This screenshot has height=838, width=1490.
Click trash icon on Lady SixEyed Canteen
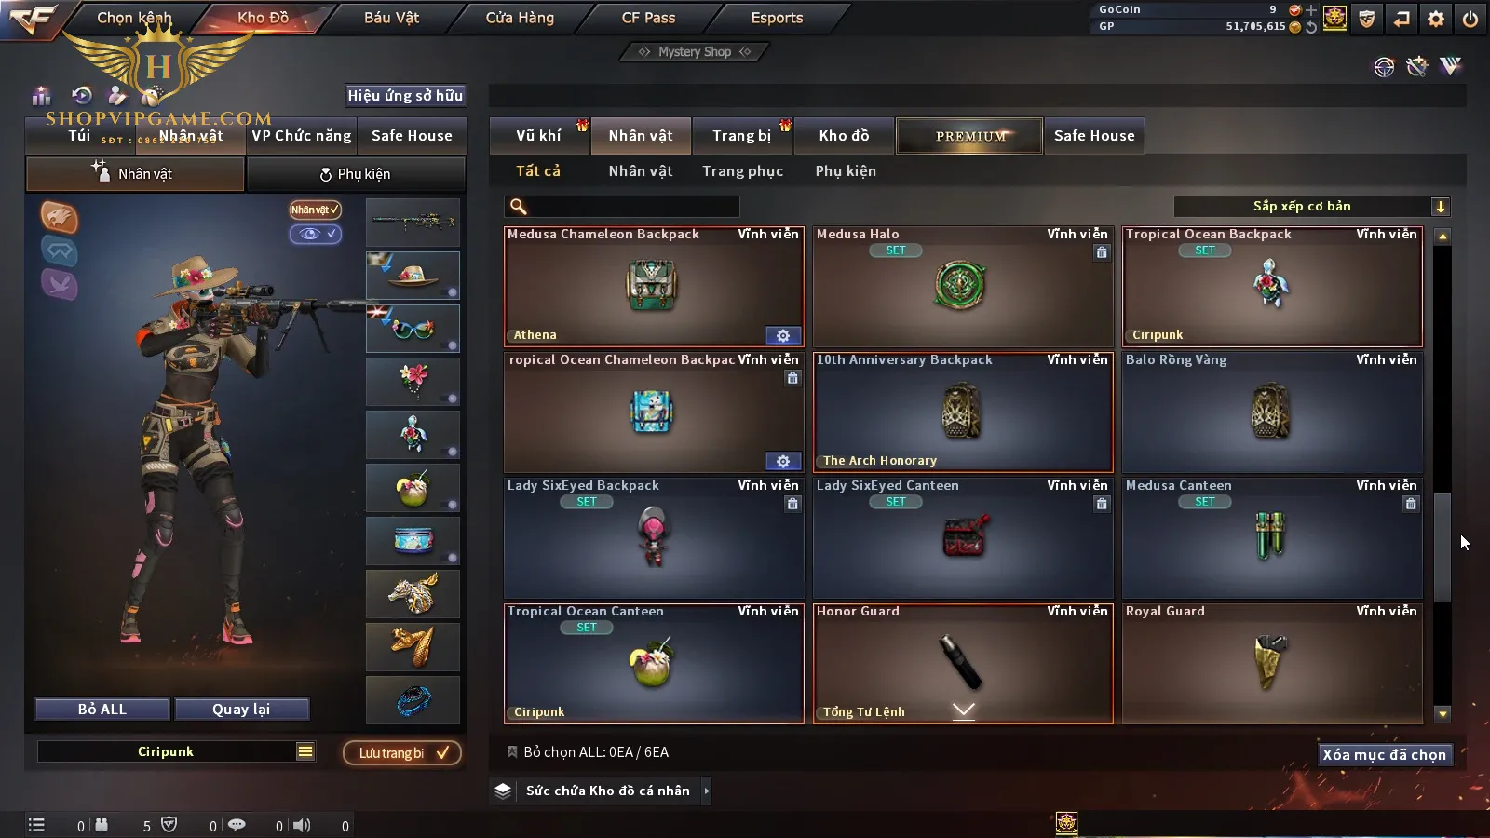pos(1102,504)
